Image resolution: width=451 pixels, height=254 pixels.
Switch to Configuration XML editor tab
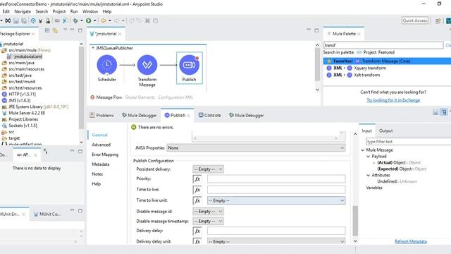pos(175,97)
